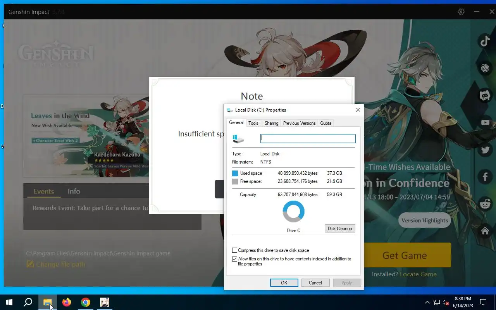Enable Compress this drive checkbox

(234, 250)
